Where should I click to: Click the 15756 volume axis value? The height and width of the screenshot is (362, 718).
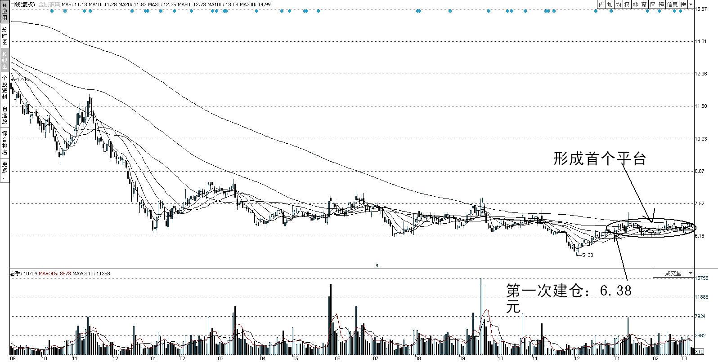[x=701, y=278]
